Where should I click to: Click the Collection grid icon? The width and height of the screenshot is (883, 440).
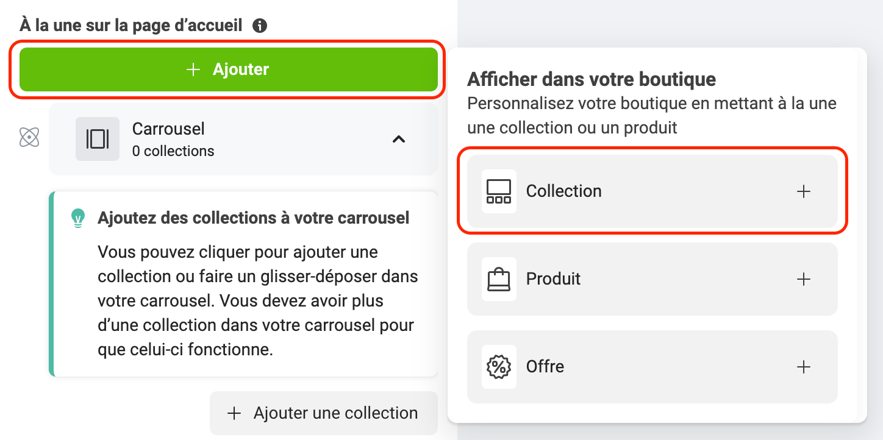point(498,191)
